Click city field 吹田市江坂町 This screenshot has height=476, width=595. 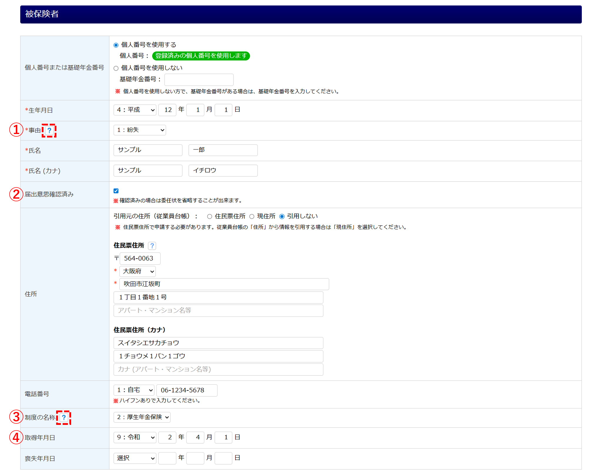click(224, 284)
